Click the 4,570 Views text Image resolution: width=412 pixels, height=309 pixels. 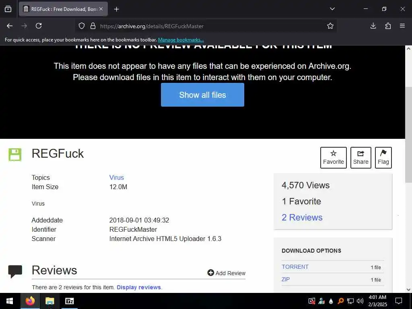tap(306, 185)
